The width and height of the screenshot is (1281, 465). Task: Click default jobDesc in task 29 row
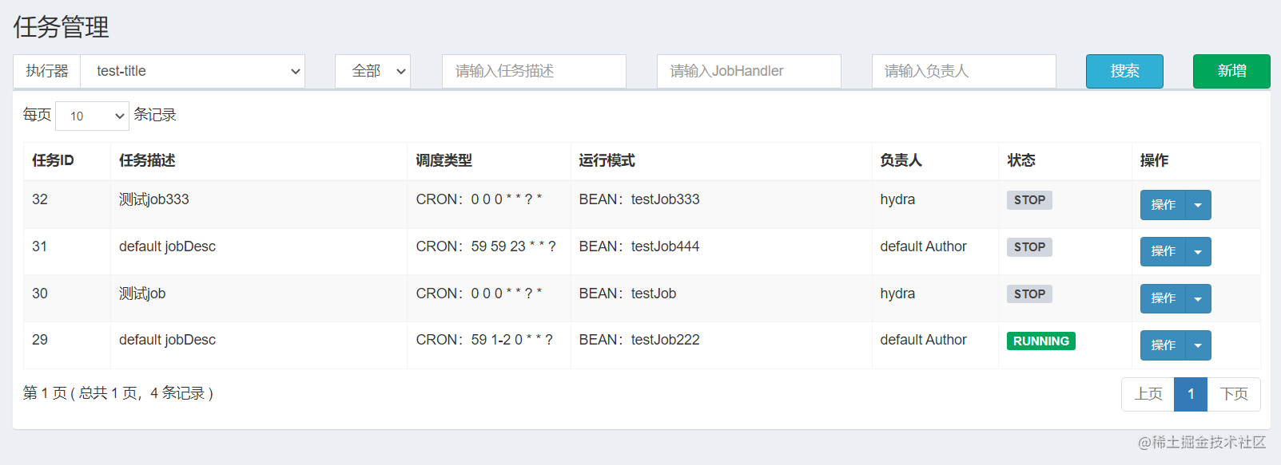pos(167,340)
